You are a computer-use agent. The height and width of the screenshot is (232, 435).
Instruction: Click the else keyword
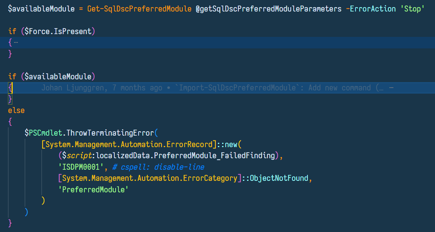click(16, 111)
